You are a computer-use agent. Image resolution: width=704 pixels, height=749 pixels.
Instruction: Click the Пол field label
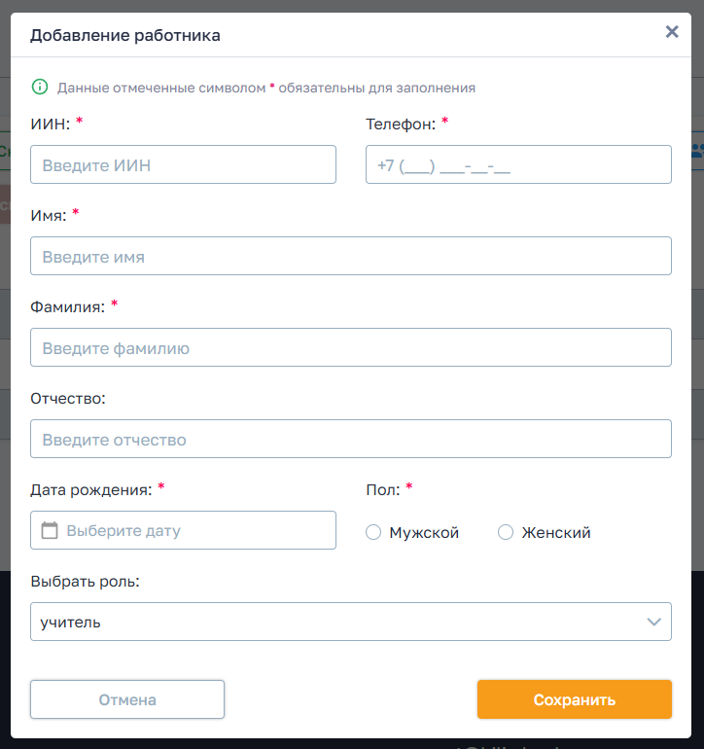(x=382, y=490)
